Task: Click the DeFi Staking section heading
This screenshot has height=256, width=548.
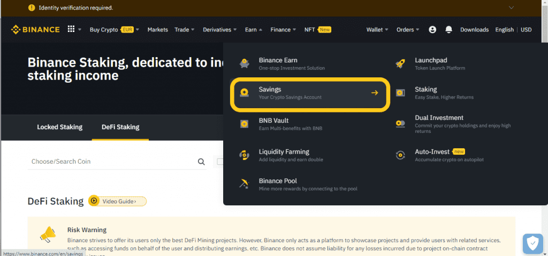Action: tap(56, 201)
